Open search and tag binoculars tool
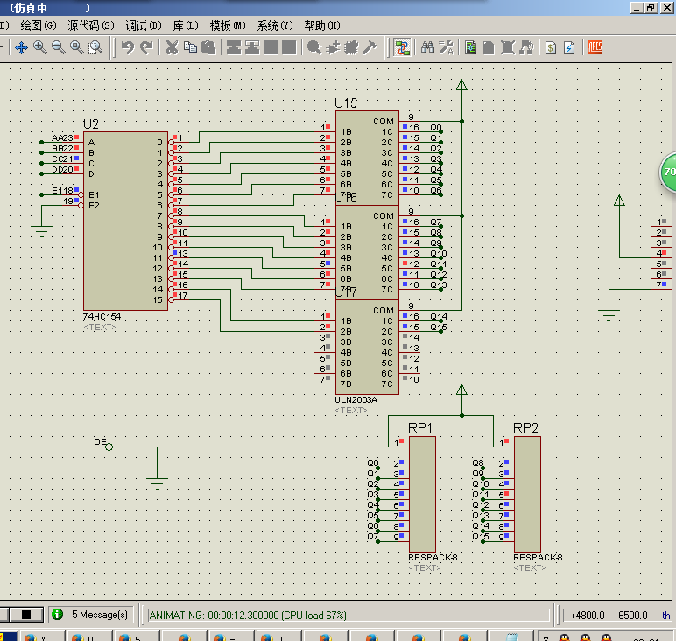The width and height of the screenshot is (676, 641). [x=427, y=47]
